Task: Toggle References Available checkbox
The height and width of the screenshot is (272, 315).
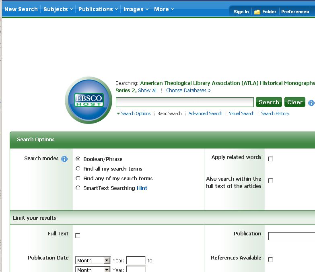Action: tap(270, 260)
